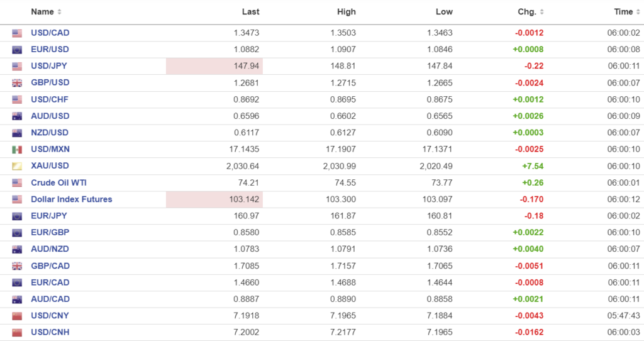Open the USD/JPY pair link
The height and width of the screenshot is (341, 644).
[x=50, y=66]
